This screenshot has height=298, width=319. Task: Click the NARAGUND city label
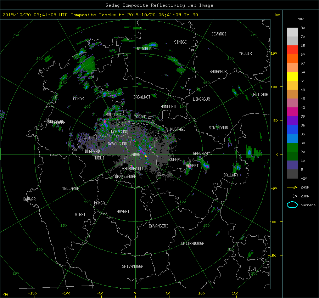(120, 131)
